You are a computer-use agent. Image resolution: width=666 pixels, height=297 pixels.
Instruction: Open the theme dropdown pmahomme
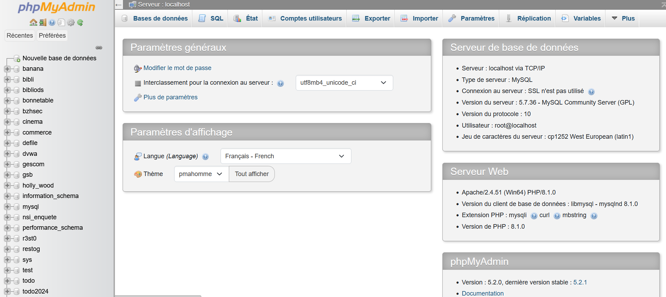click(x=201, y=174)
